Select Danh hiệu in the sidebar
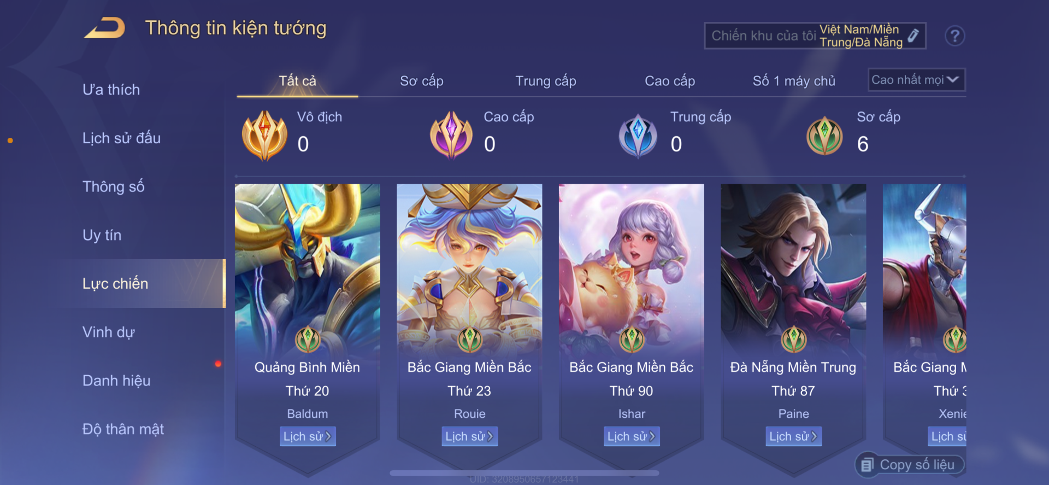This screenshot has width=1049, height=485. (116, 381)
